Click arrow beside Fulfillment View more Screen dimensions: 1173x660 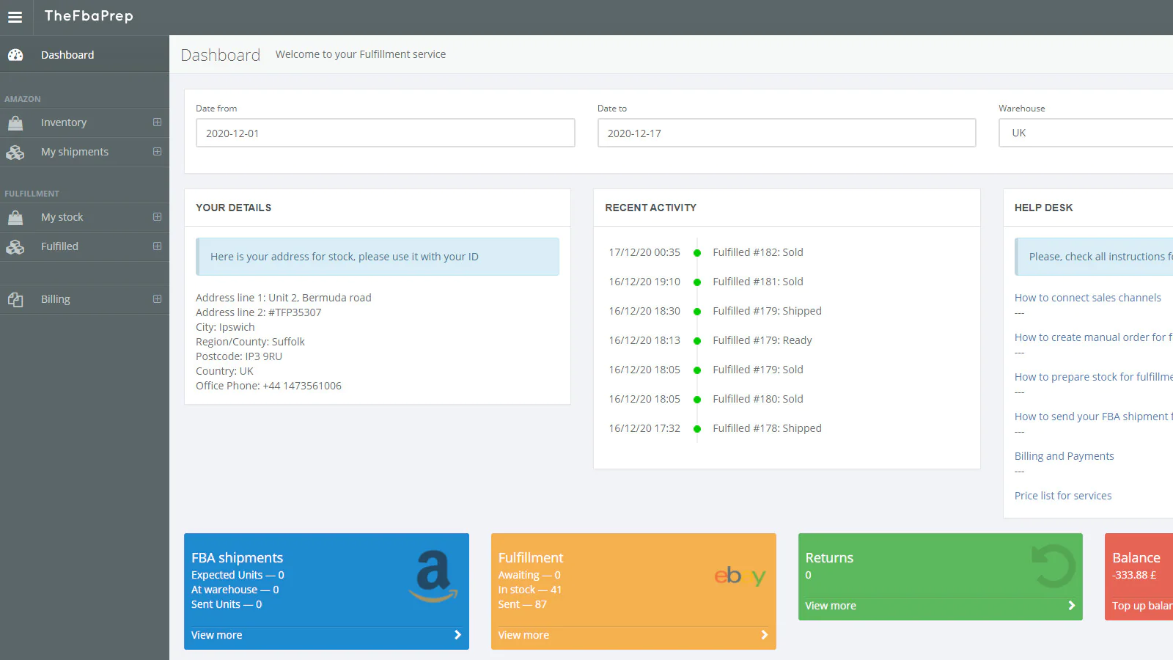point(765,635)
